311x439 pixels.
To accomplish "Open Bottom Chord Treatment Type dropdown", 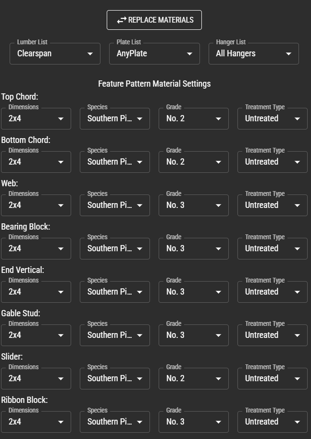I will tap(273, 162).
